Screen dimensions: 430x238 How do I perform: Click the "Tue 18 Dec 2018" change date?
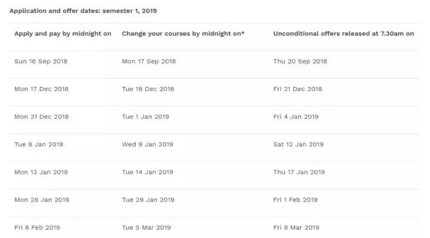[148, 89]
